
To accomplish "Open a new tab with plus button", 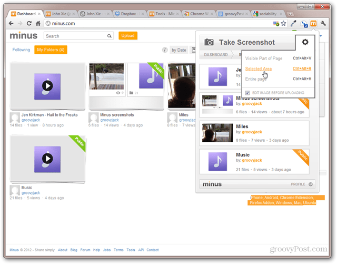I will (x=290, y=14).
